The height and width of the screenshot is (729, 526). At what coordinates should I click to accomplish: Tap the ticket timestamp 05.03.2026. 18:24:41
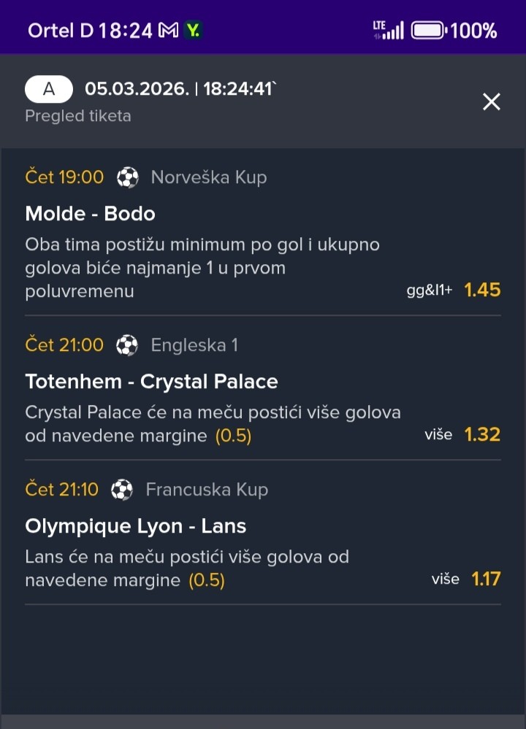pyautogui.click(x=180, y=90)
